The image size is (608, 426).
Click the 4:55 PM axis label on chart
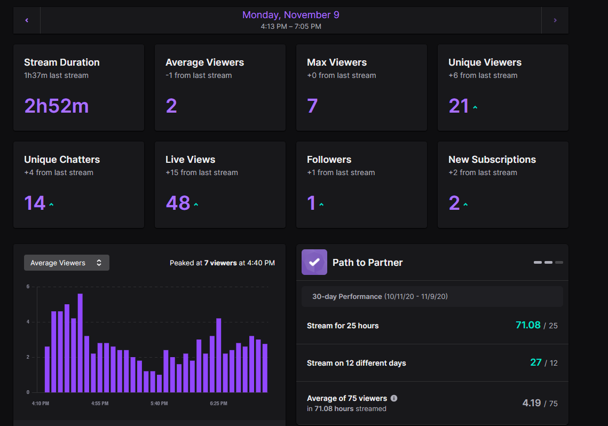coord(100,404)
